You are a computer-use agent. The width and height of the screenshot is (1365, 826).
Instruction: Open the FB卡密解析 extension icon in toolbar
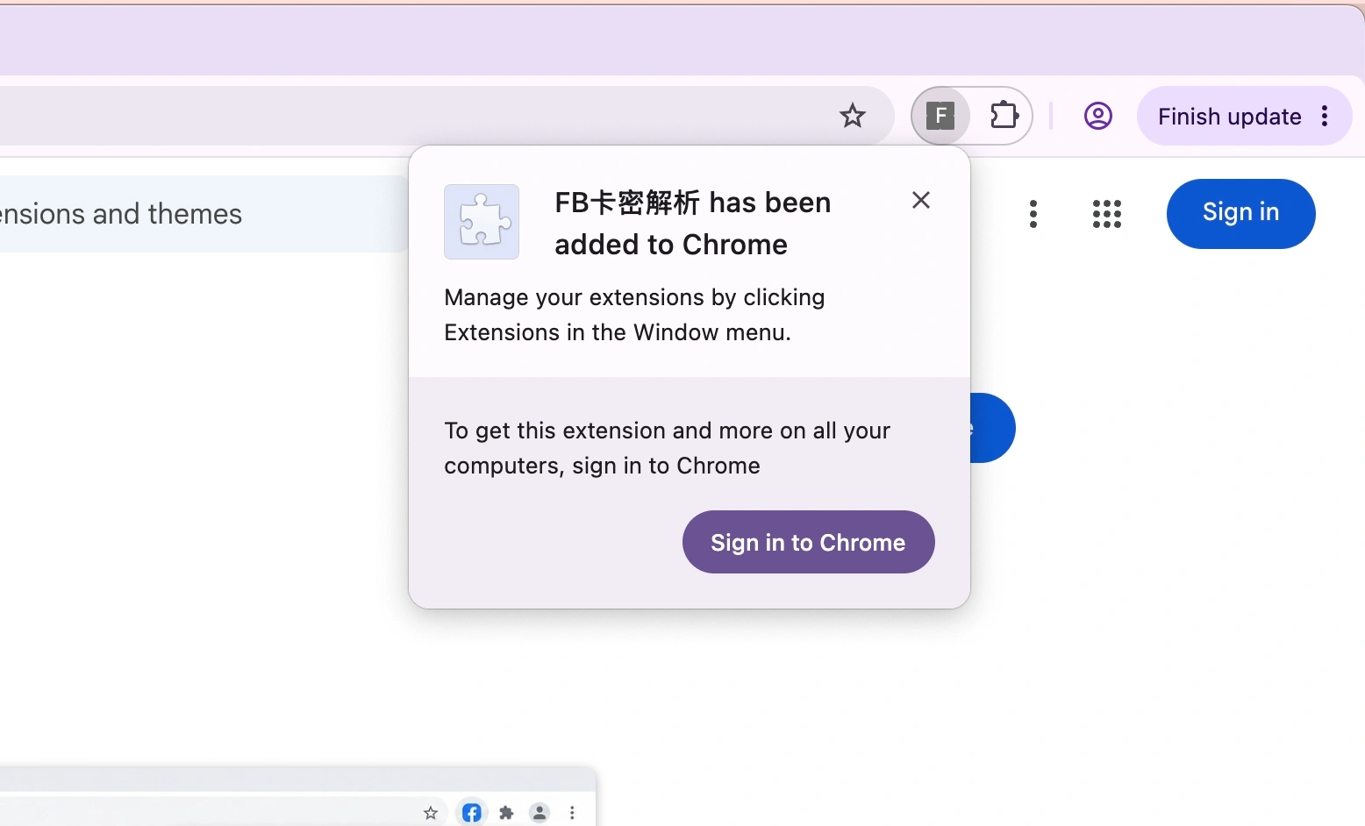pos(940,116)
